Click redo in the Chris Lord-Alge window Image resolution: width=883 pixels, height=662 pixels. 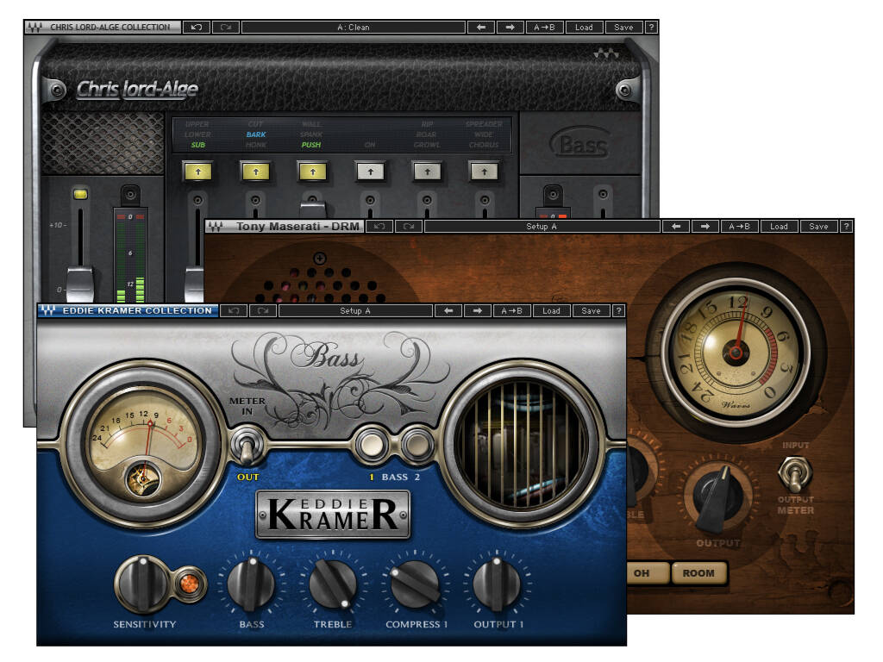point(225,27)
